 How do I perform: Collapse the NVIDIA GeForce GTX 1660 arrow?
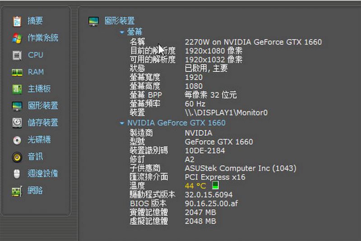122,123
